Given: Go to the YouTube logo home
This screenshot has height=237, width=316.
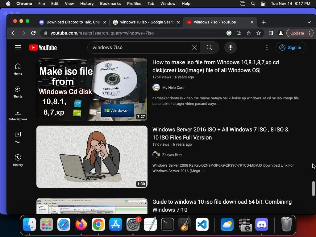Looking at the screenshot, I should point(43,48).
